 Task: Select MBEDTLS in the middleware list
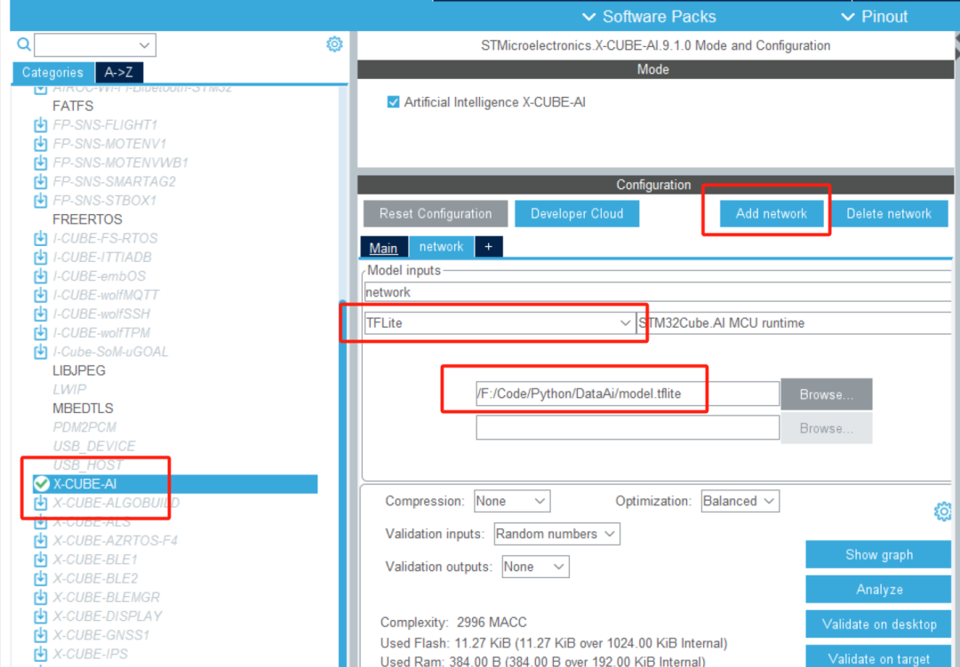pyautogui.click(x=83, y=409)
